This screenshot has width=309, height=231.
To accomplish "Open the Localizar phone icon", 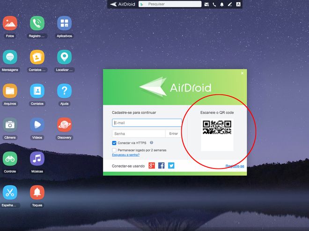I will point(64,57).
